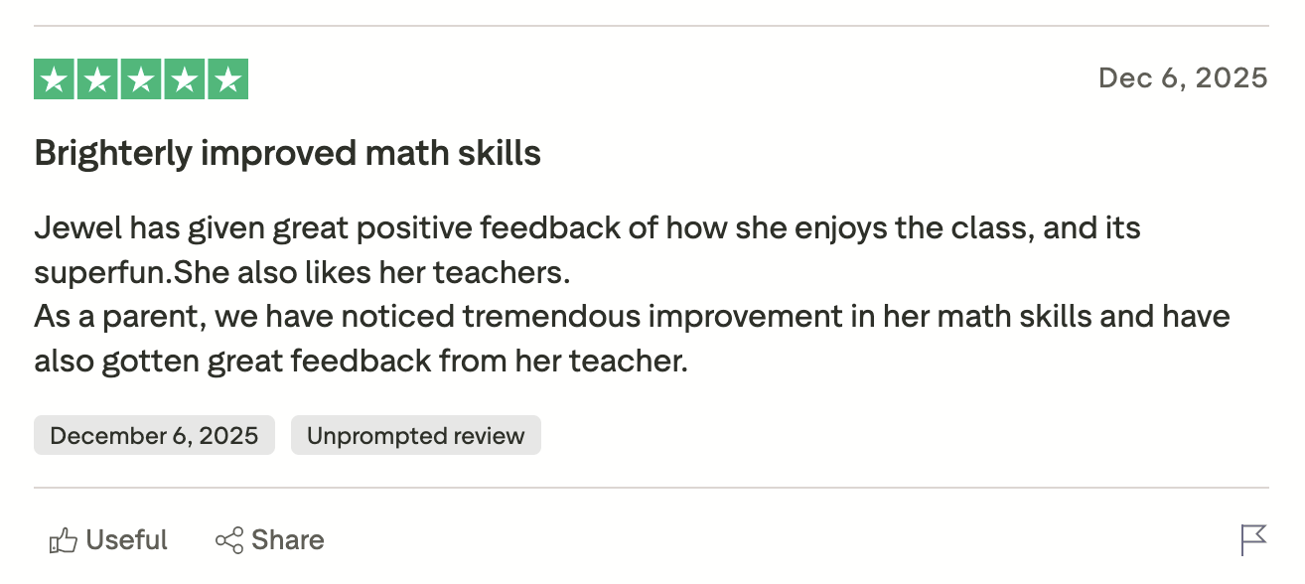
Task: Open the Dec 6, 2025 date link
Action: [x=1183, y=78]
